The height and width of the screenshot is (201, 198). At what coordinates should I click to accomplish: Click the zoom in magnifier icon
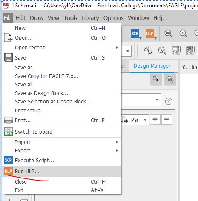point(183,34)
